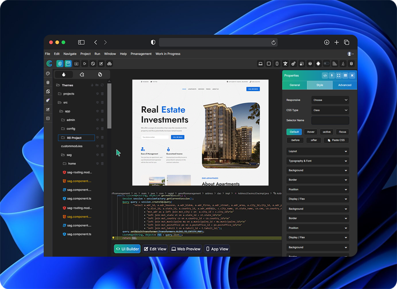Click the gears settings toolbar icon
The image size is (397, 289).
click(293, 64)
